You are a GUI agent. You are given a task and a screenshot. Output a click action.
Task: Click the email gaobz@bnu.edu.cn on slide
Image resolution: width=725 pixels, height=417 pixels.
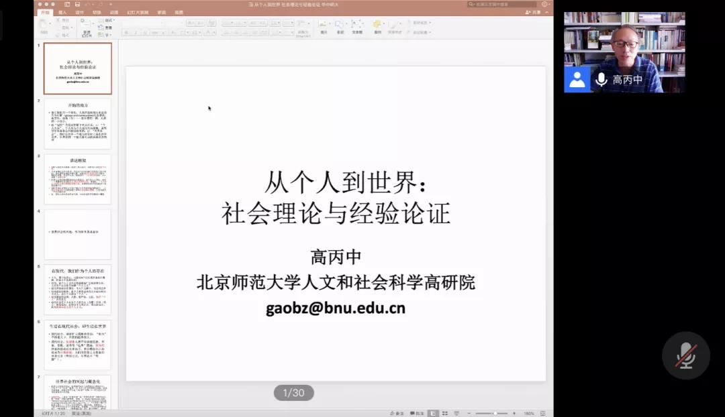335,308
